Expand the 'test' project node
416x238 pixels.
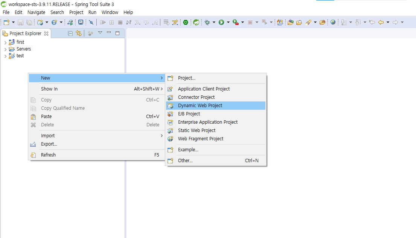(5, 56)
